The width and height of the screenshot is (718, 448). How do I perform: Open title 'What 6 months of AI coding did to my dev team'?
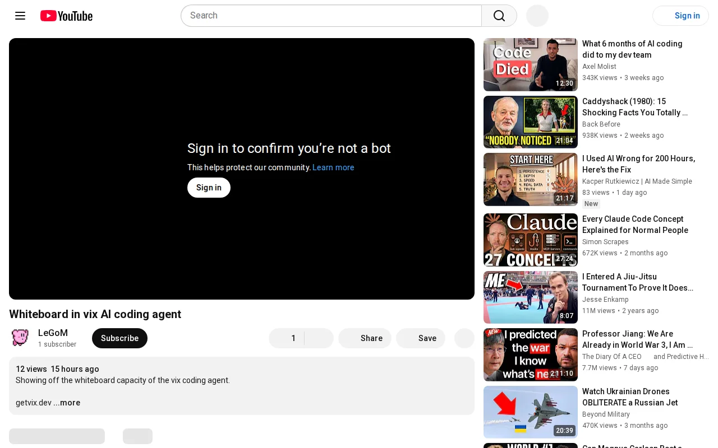pos(632,49)
